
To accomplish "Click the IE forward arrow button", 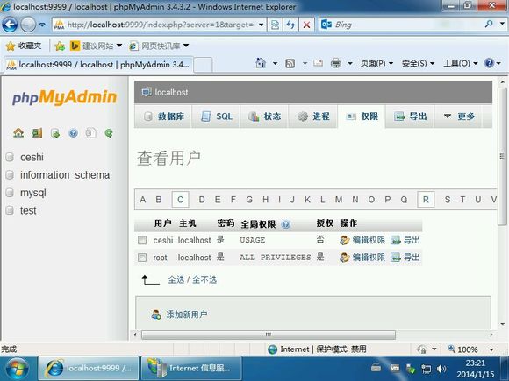I will coord(28,25).
